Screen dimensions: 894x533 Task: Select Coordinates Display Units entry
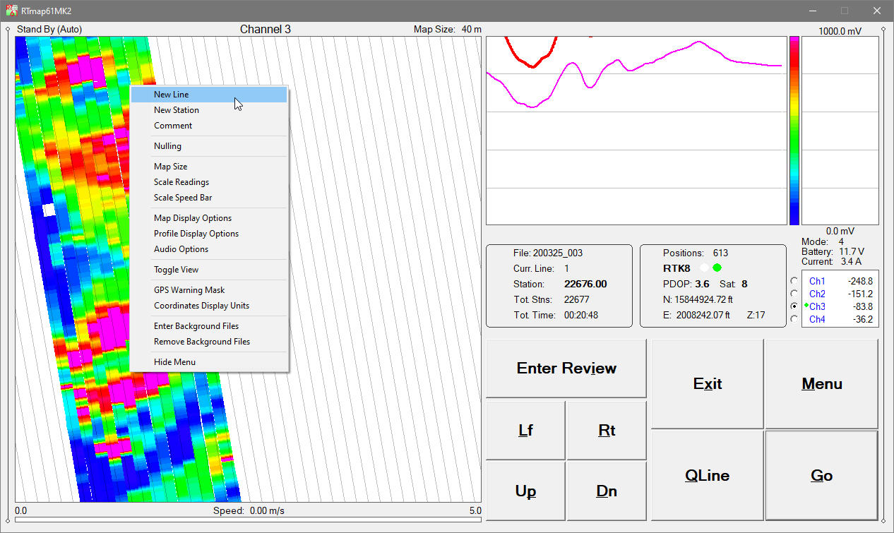[x=209, y=306]
